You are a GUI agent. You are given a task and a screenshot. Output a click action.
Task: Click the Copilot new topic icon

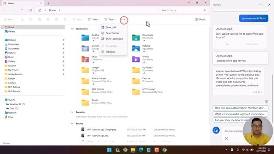[x=216, y=130]
